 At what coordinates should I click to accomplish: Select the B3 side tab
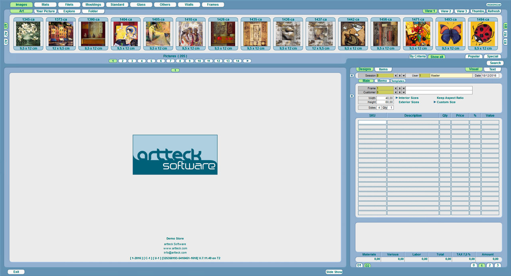click(x=505, y=41)
